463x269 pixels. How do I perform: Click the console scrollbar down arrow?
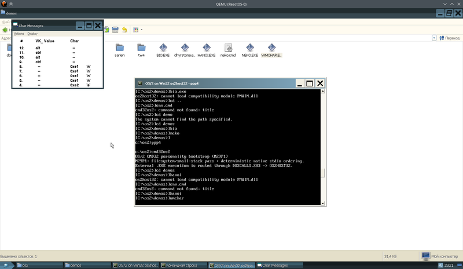(x=323, y=203)
